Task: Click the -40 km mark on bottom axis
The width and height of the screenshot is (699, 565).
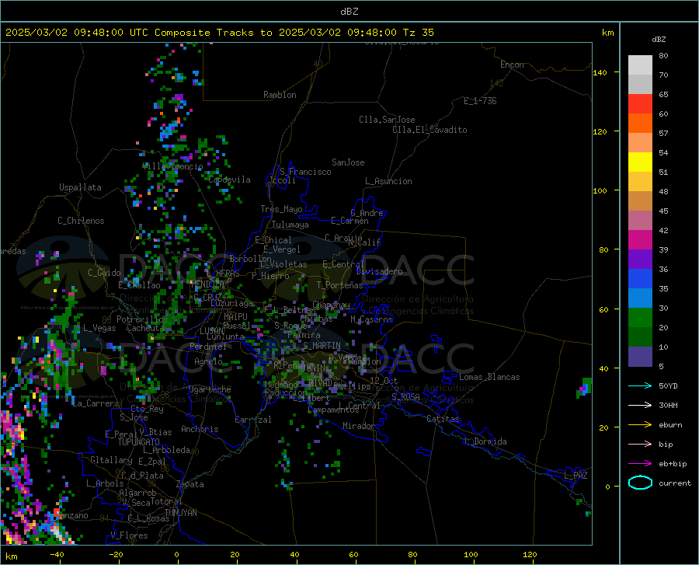Action: (57, 554)
